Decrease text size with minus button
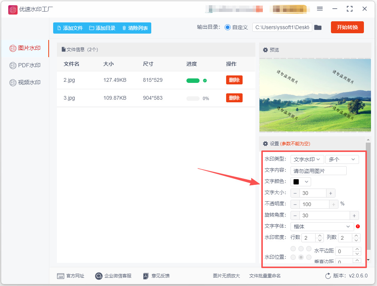This screenshot has height=286, width=377. click(x=295, y=193)
